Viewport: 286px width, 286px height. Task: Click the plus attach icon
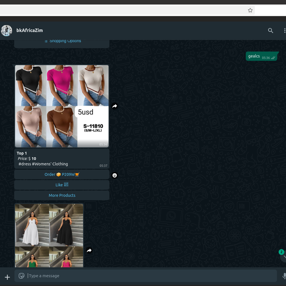[x=7, y=277]
